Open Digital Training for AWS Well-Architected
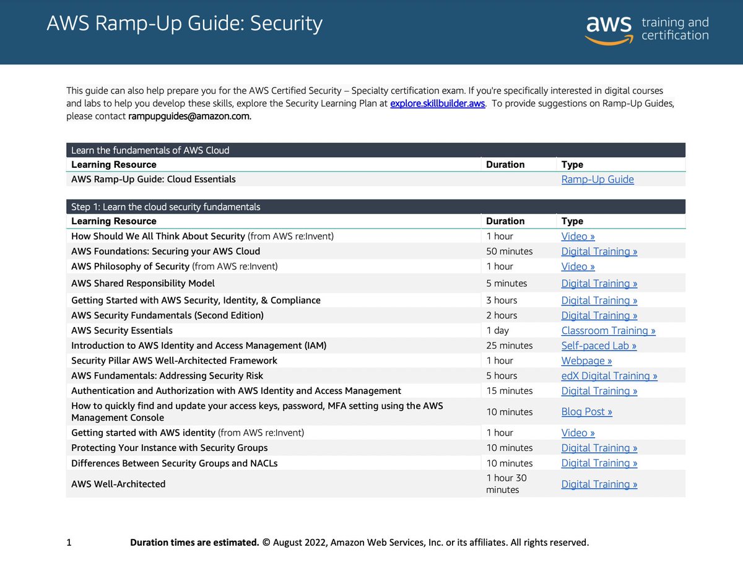This screenshot has width=743, height=573. (599, 484)
